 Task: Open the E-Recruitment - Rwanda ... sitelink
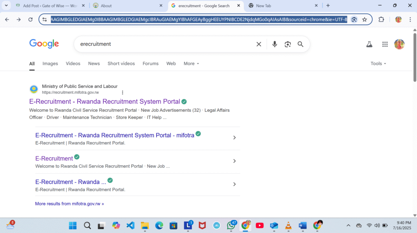[70, 182]
